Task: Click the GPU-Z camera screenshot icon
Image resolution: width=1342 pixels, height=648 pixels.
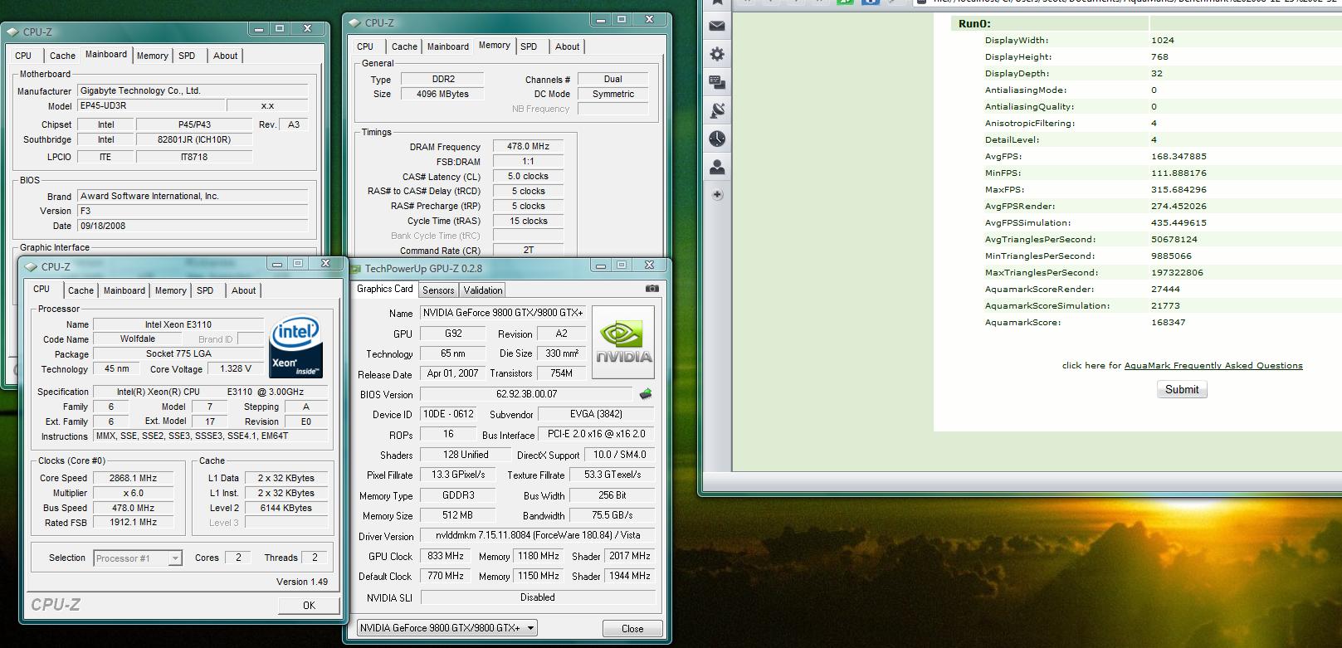Action: pyautogui.click(x=652, y=289)
